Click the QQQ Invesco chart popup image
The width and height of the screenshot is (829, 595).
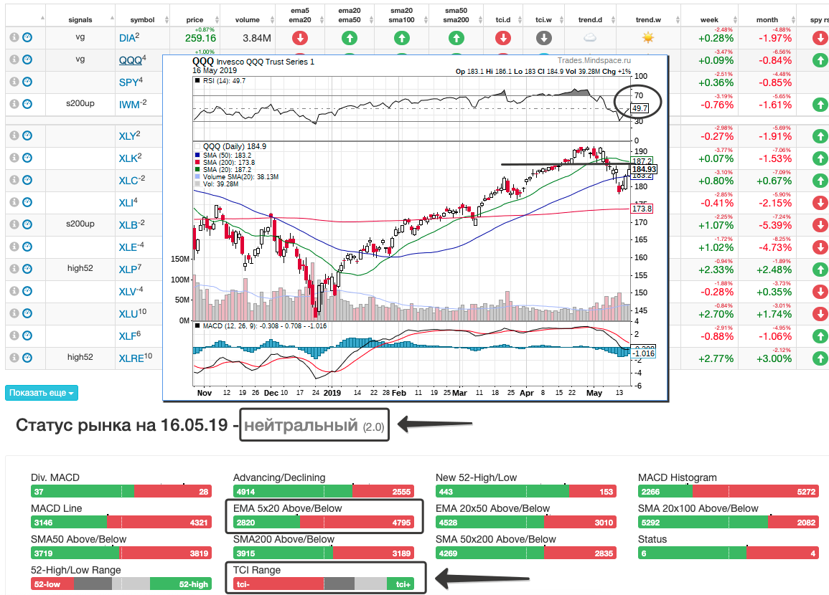(416, 228)
